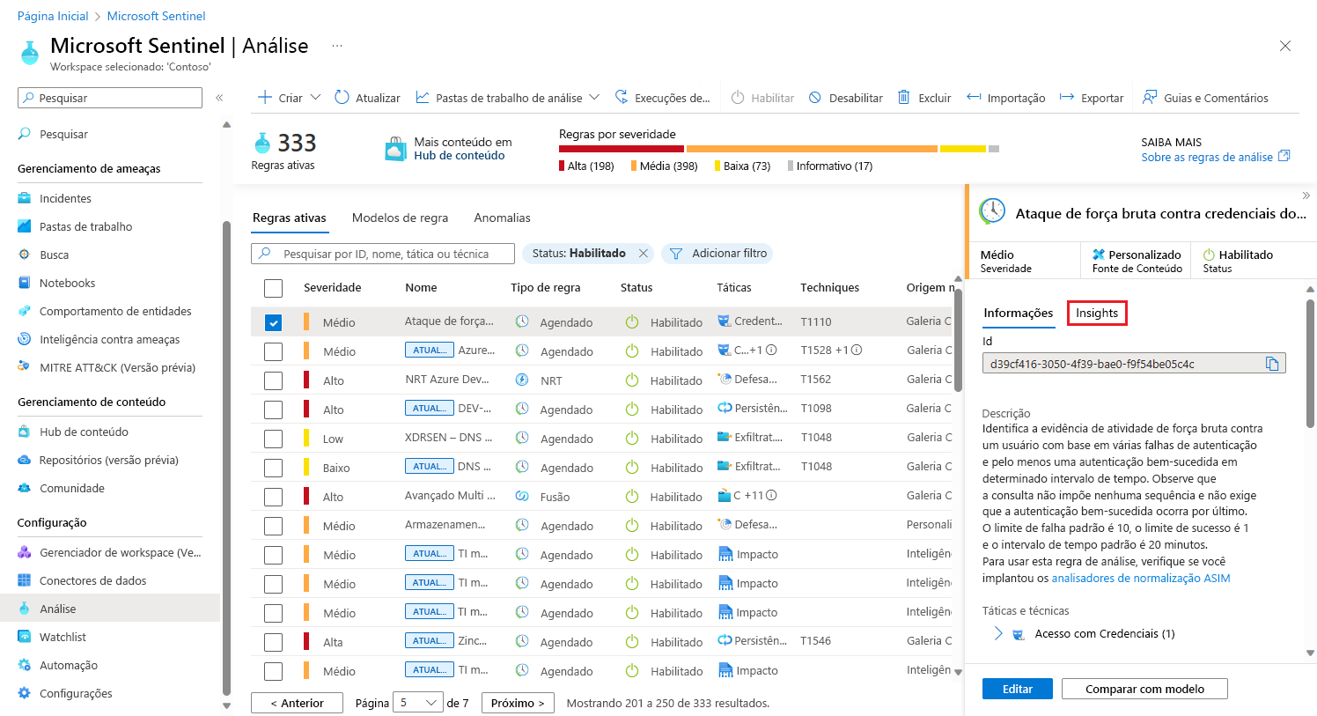The width and height of the screenshot is (1317, 716).
Task: Click the sidebar Pesquisar input box
Action: click(110, 98)
